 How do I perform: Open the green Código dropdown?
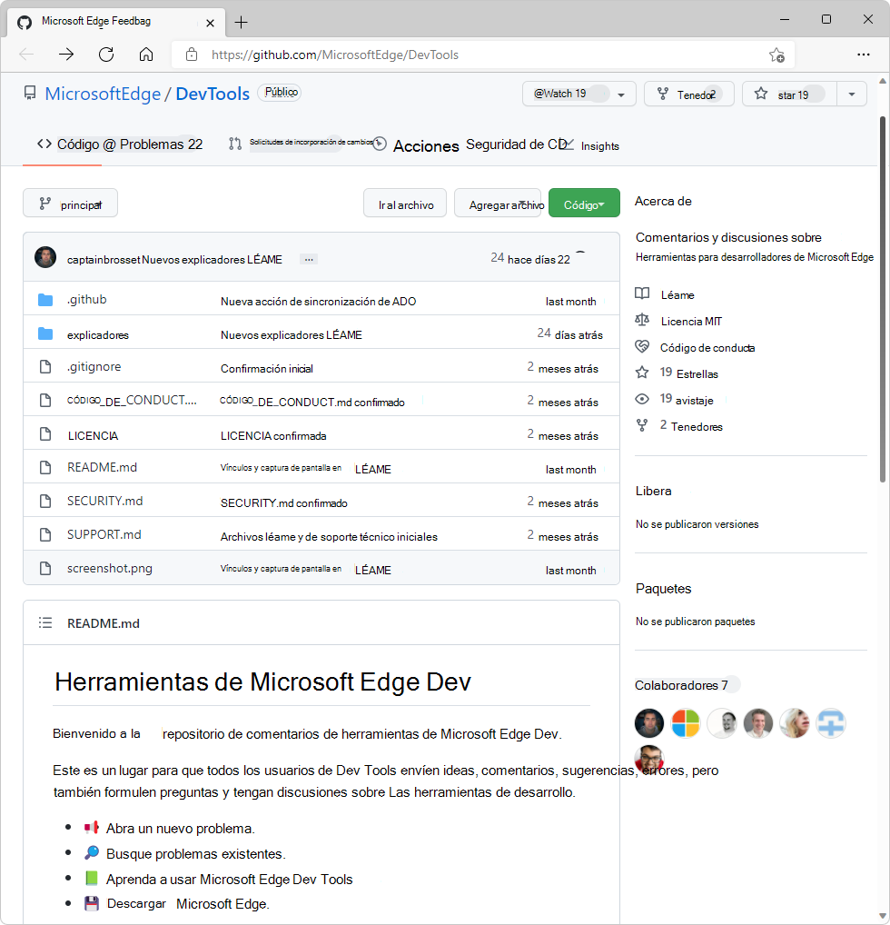point(584,203)
